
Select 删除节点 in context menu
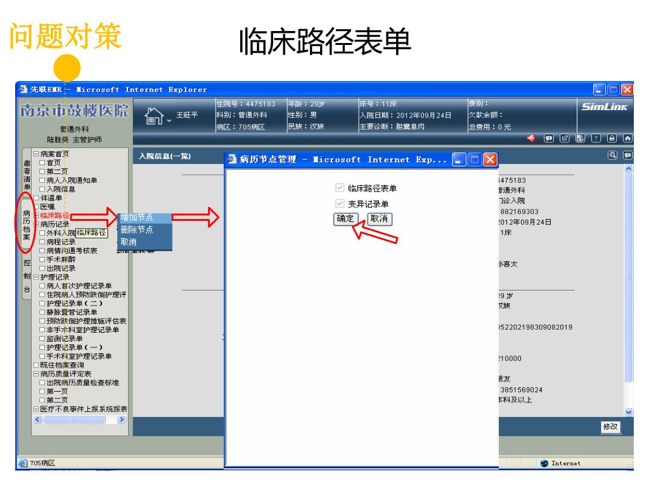click(x=145, y=229)
